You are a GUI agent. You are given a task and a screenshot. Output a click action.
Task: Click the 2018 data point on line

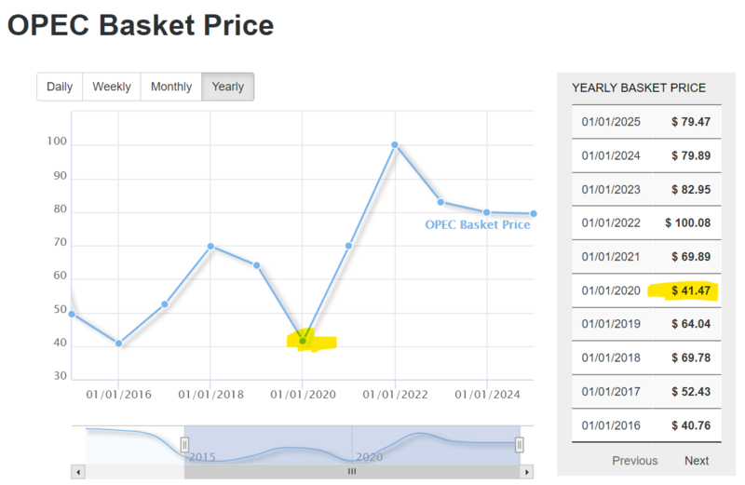coord(211,246)
